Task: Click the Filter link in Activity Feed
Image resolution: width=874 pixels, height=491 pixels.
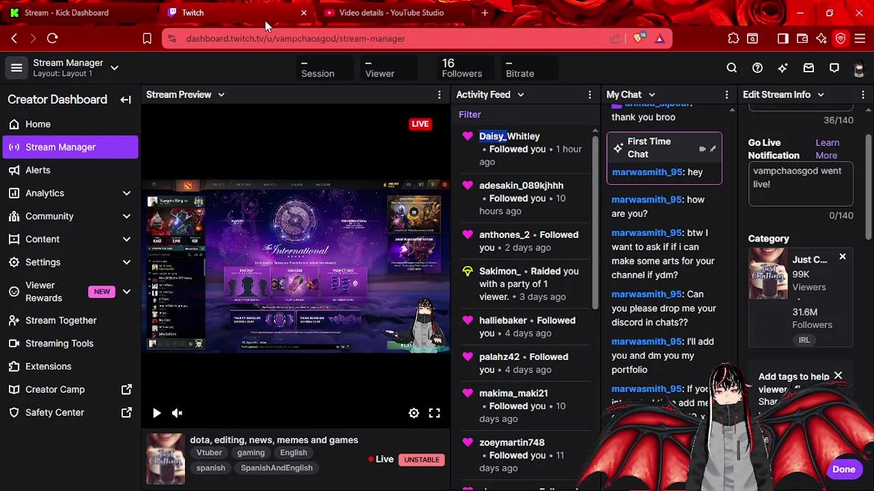Action: click(x=470, y=115)
